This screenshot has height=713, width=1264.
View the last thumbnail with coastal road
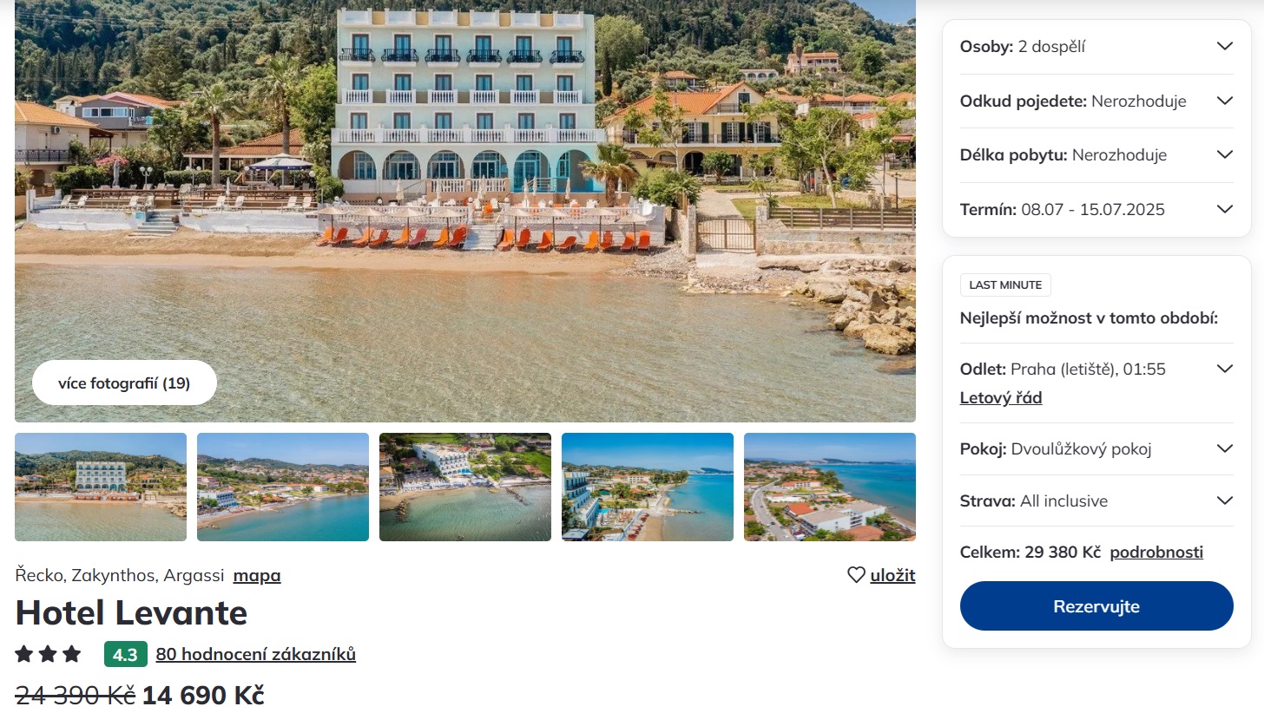829,487
